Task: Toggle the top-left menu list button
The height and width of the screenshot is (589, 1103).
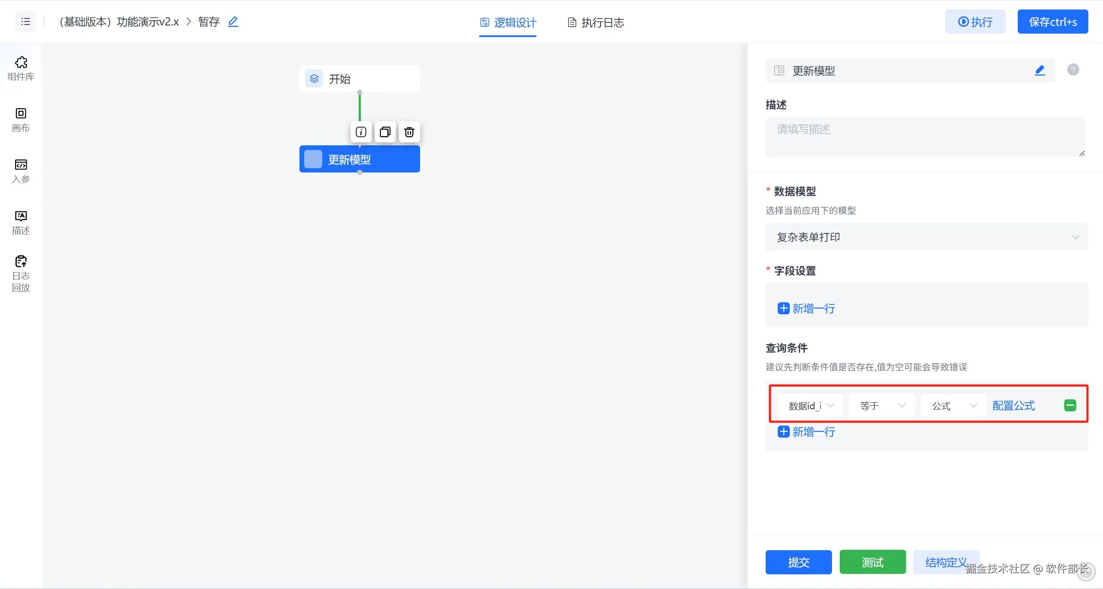Action: 26,22
